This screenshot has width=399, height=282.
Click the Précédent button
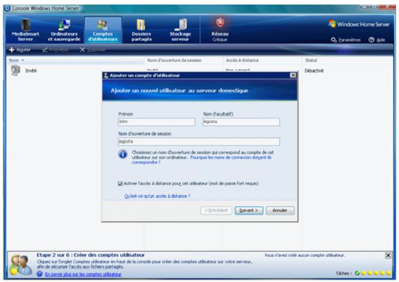[x=216, y=211]
